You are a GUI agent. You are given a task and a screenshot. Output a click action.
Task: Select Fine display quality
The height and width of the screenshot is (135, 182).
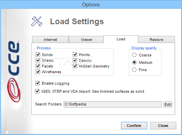pos(134,70)
